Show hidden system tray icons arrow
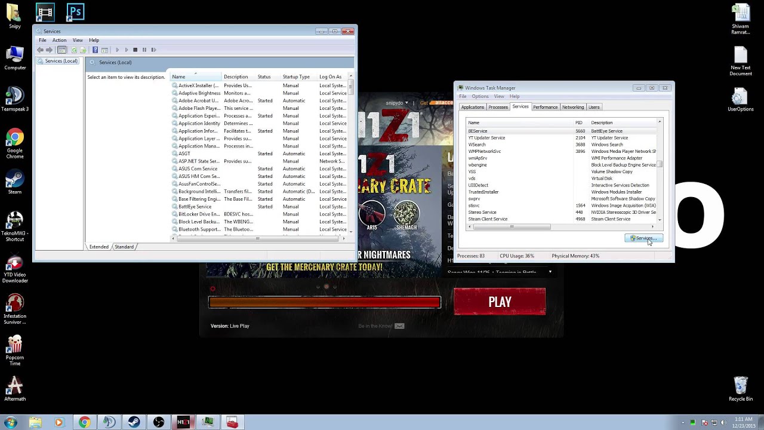 [684, 423]
